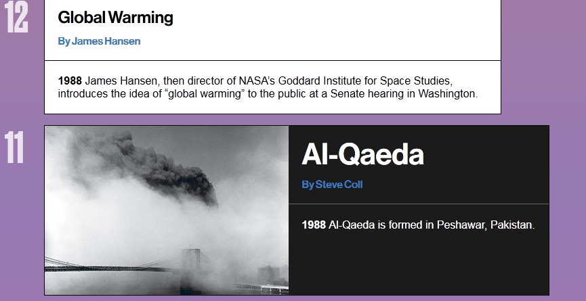586x301 pixels.
Task: Open the Al-Qaeda article heading
Action: tap(362, 155)
